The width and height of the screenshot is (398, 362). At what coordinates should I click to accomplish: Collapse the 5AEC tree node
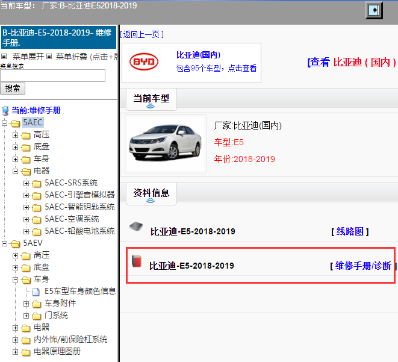4,123
